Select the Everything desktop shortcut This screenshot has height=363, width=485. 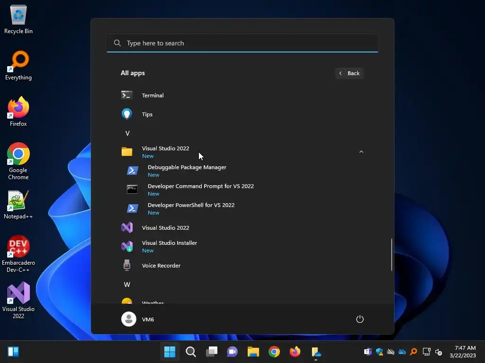click(x=18, y=65)
